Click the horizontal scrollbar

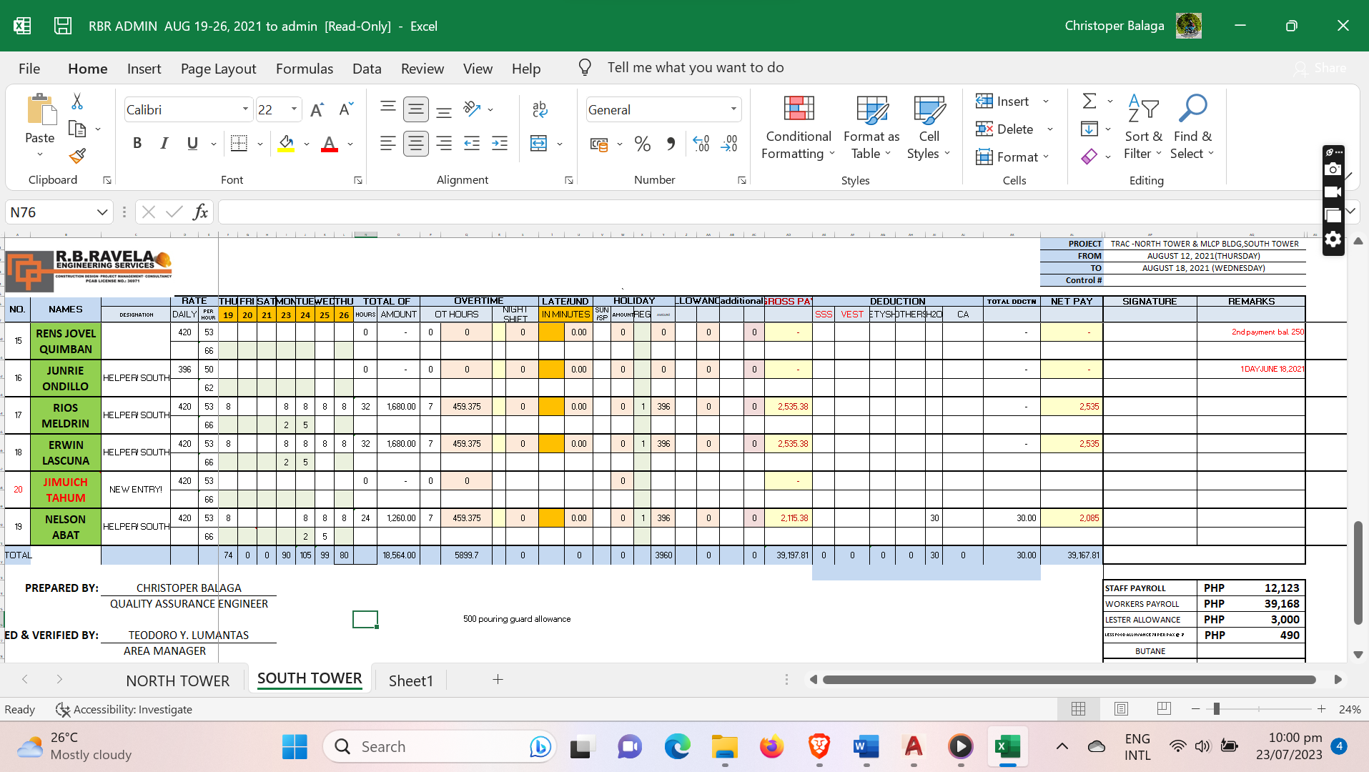[x=1069, y=680]
